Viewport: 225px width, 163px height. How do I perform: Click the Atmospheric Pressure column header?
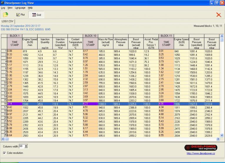point(121,43)
